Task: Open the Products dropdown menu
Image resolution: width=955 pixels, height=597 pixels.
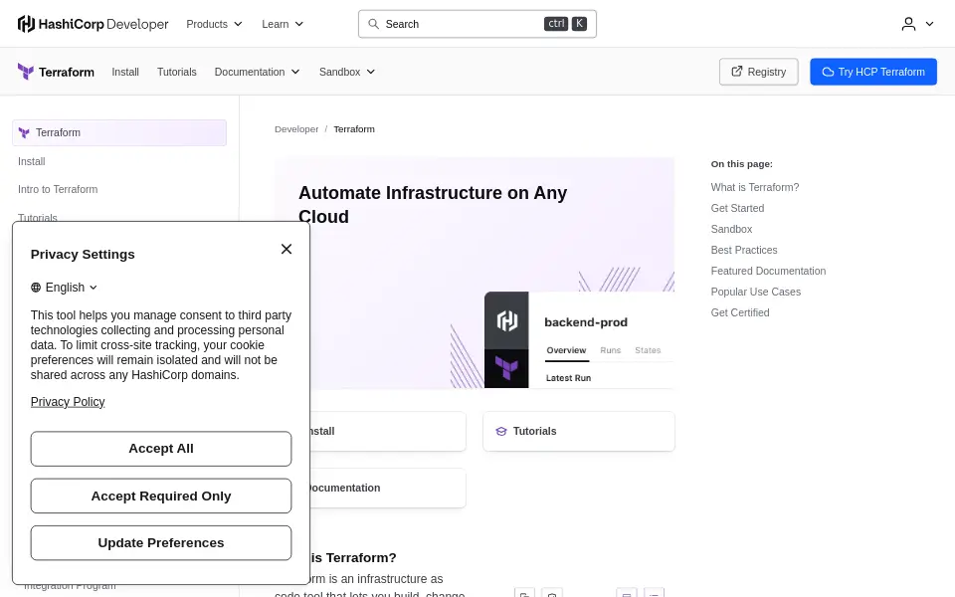Action: [215, 24]
